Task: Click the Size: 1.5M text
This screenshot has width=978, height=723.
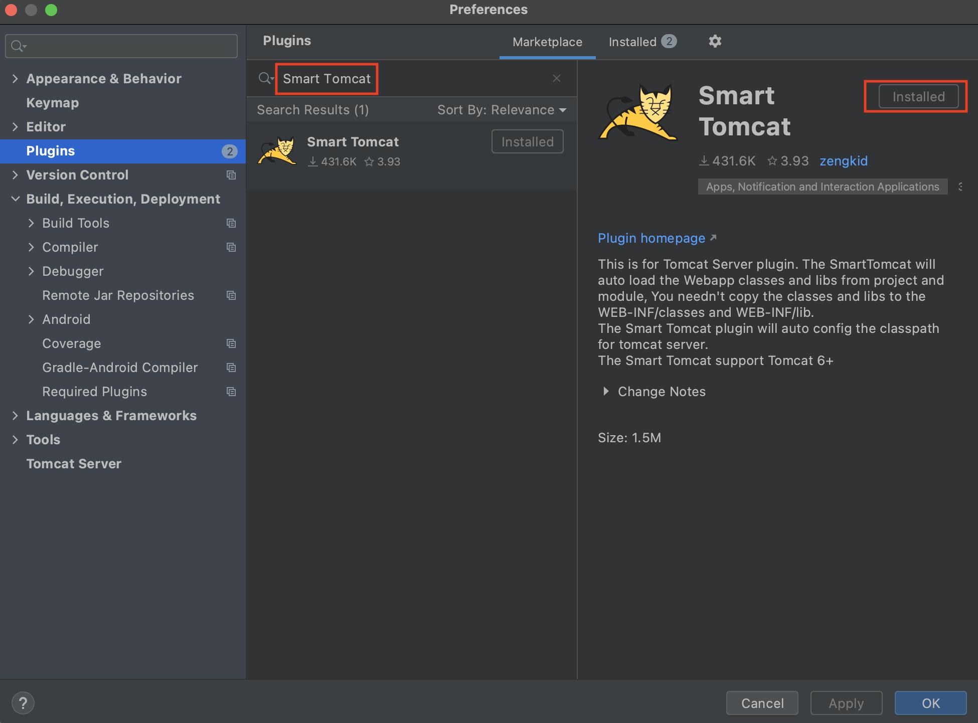Action: (x=629, y=438)
